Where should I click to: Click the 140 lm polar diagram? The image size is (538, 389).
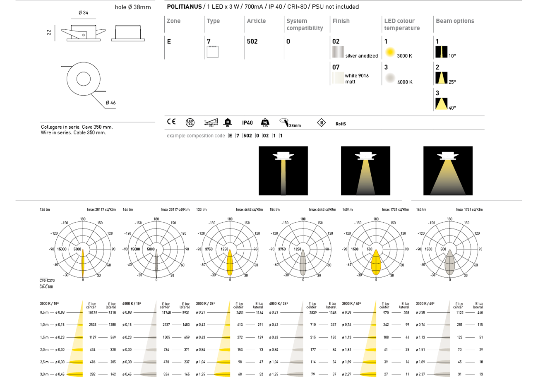[x=376, y=249]
